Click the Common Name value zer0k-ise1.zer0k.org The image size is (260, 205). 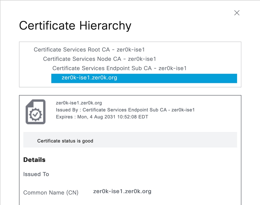(122, 191)
